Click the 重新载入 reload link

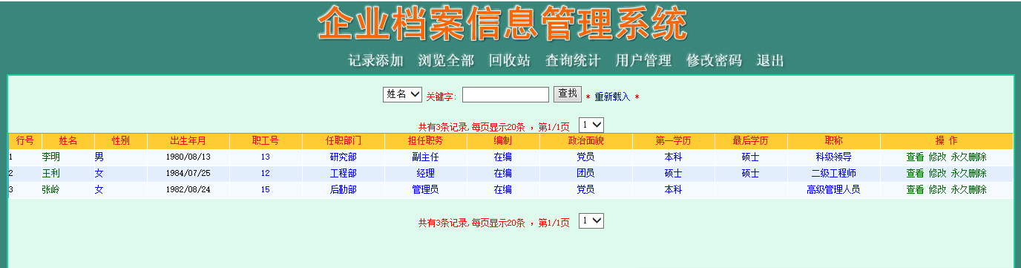click(612, 97)
